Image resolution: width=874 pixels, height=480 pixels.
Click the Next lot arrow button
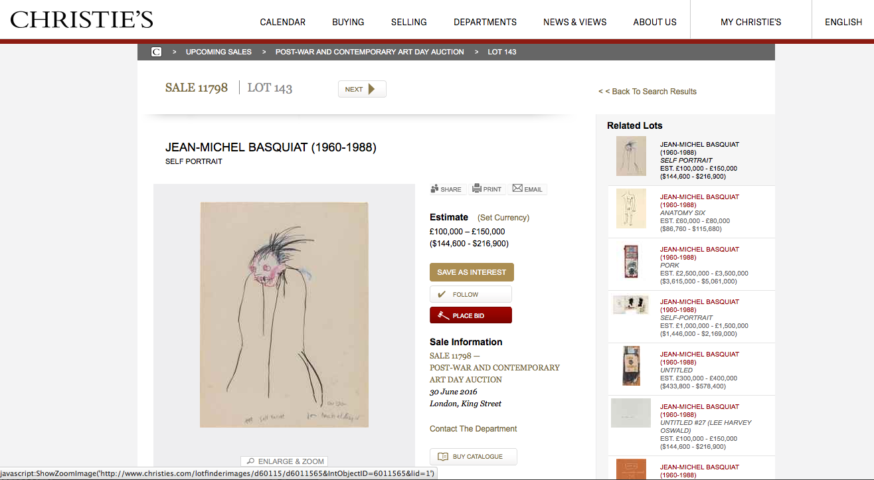(362, 89)
